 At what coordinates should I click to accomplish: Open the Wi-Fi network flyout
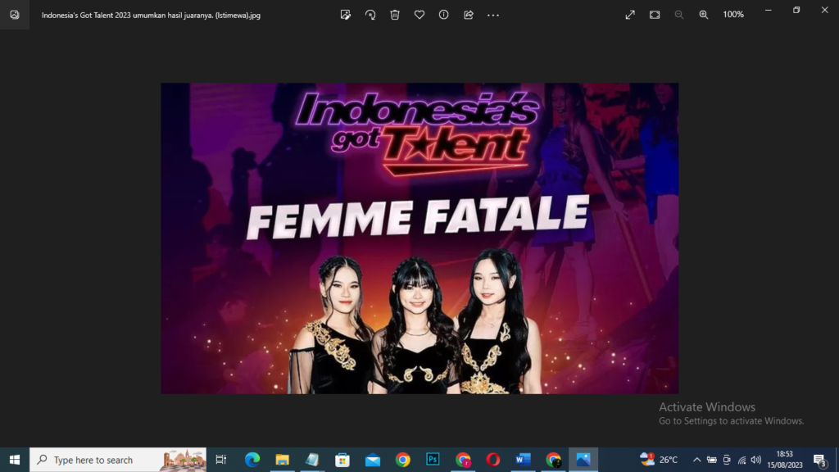(x=741, y=460)
